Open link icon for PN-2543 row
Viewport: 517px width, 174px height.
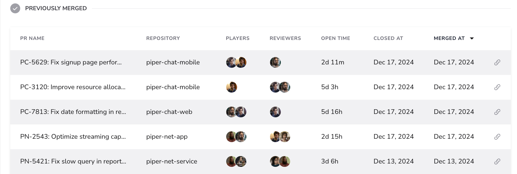coord(497,137)
